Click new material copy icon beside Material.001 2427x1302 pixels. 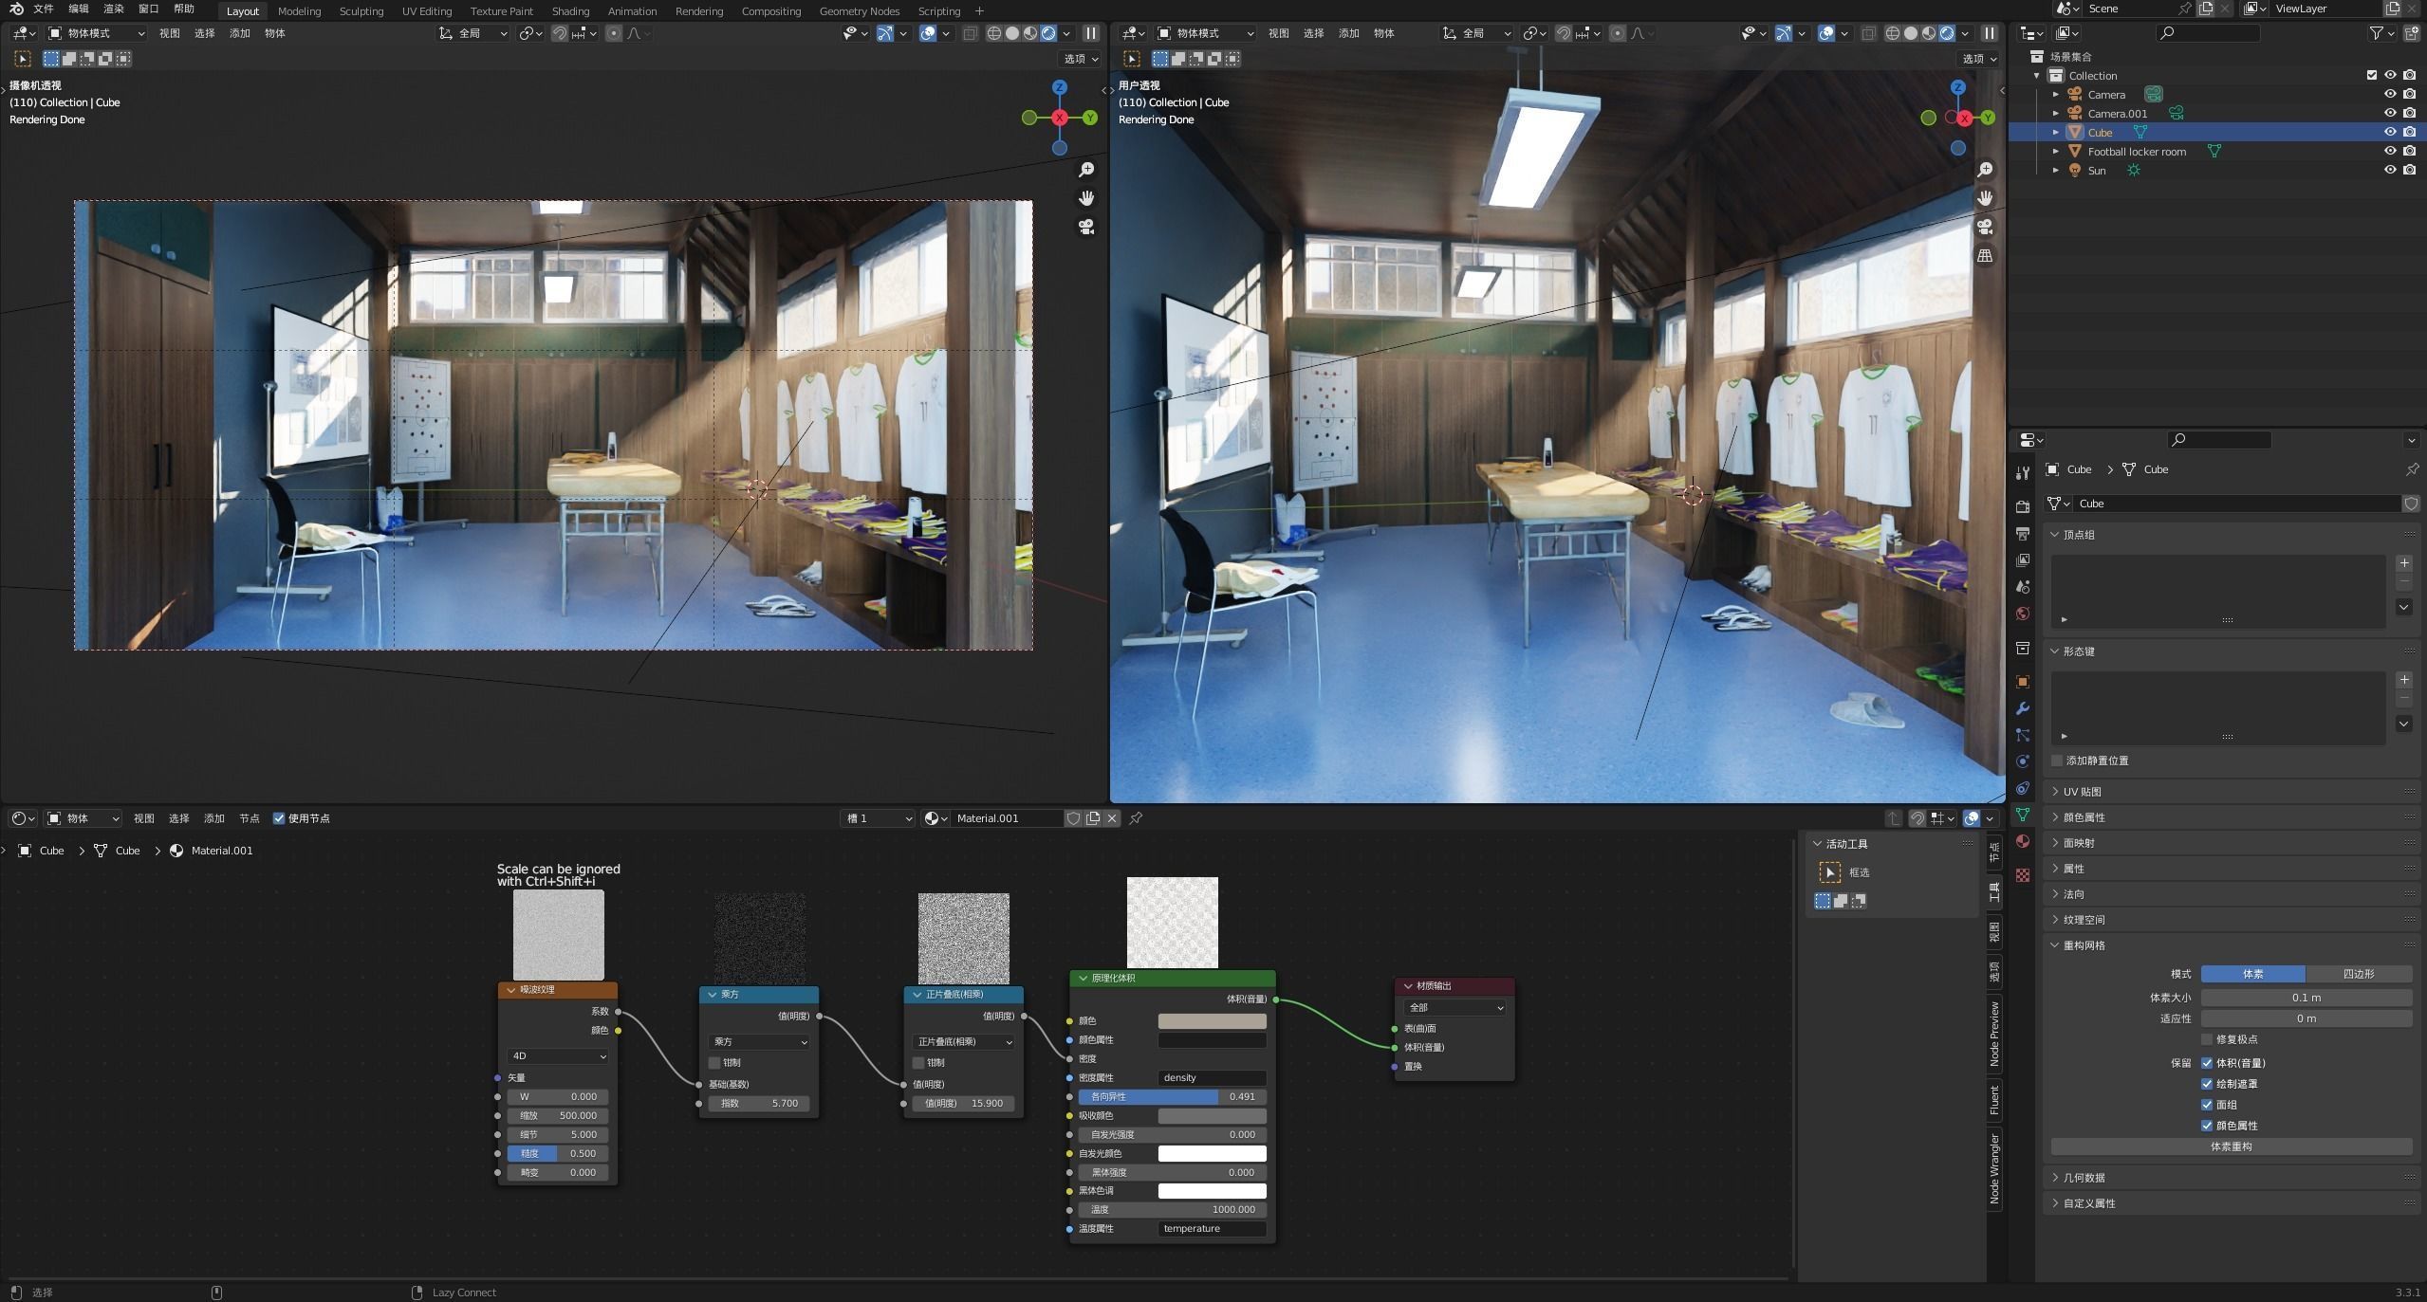(1093, 817)
